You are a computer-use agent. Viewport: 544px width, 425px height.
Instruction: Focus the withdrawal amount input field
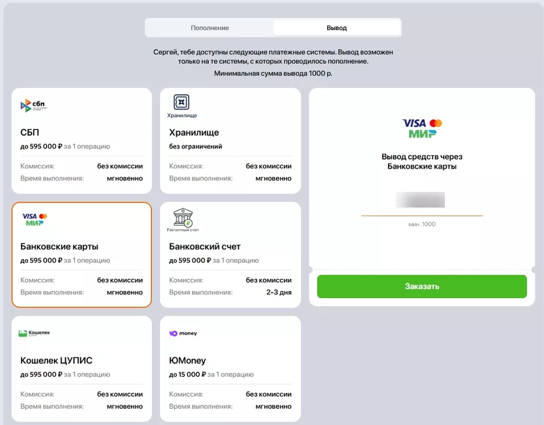coord(422,201)
